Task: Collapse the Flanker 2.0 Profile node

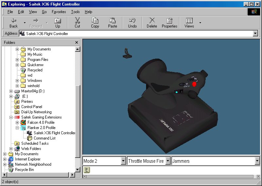Action: (17, 128)
